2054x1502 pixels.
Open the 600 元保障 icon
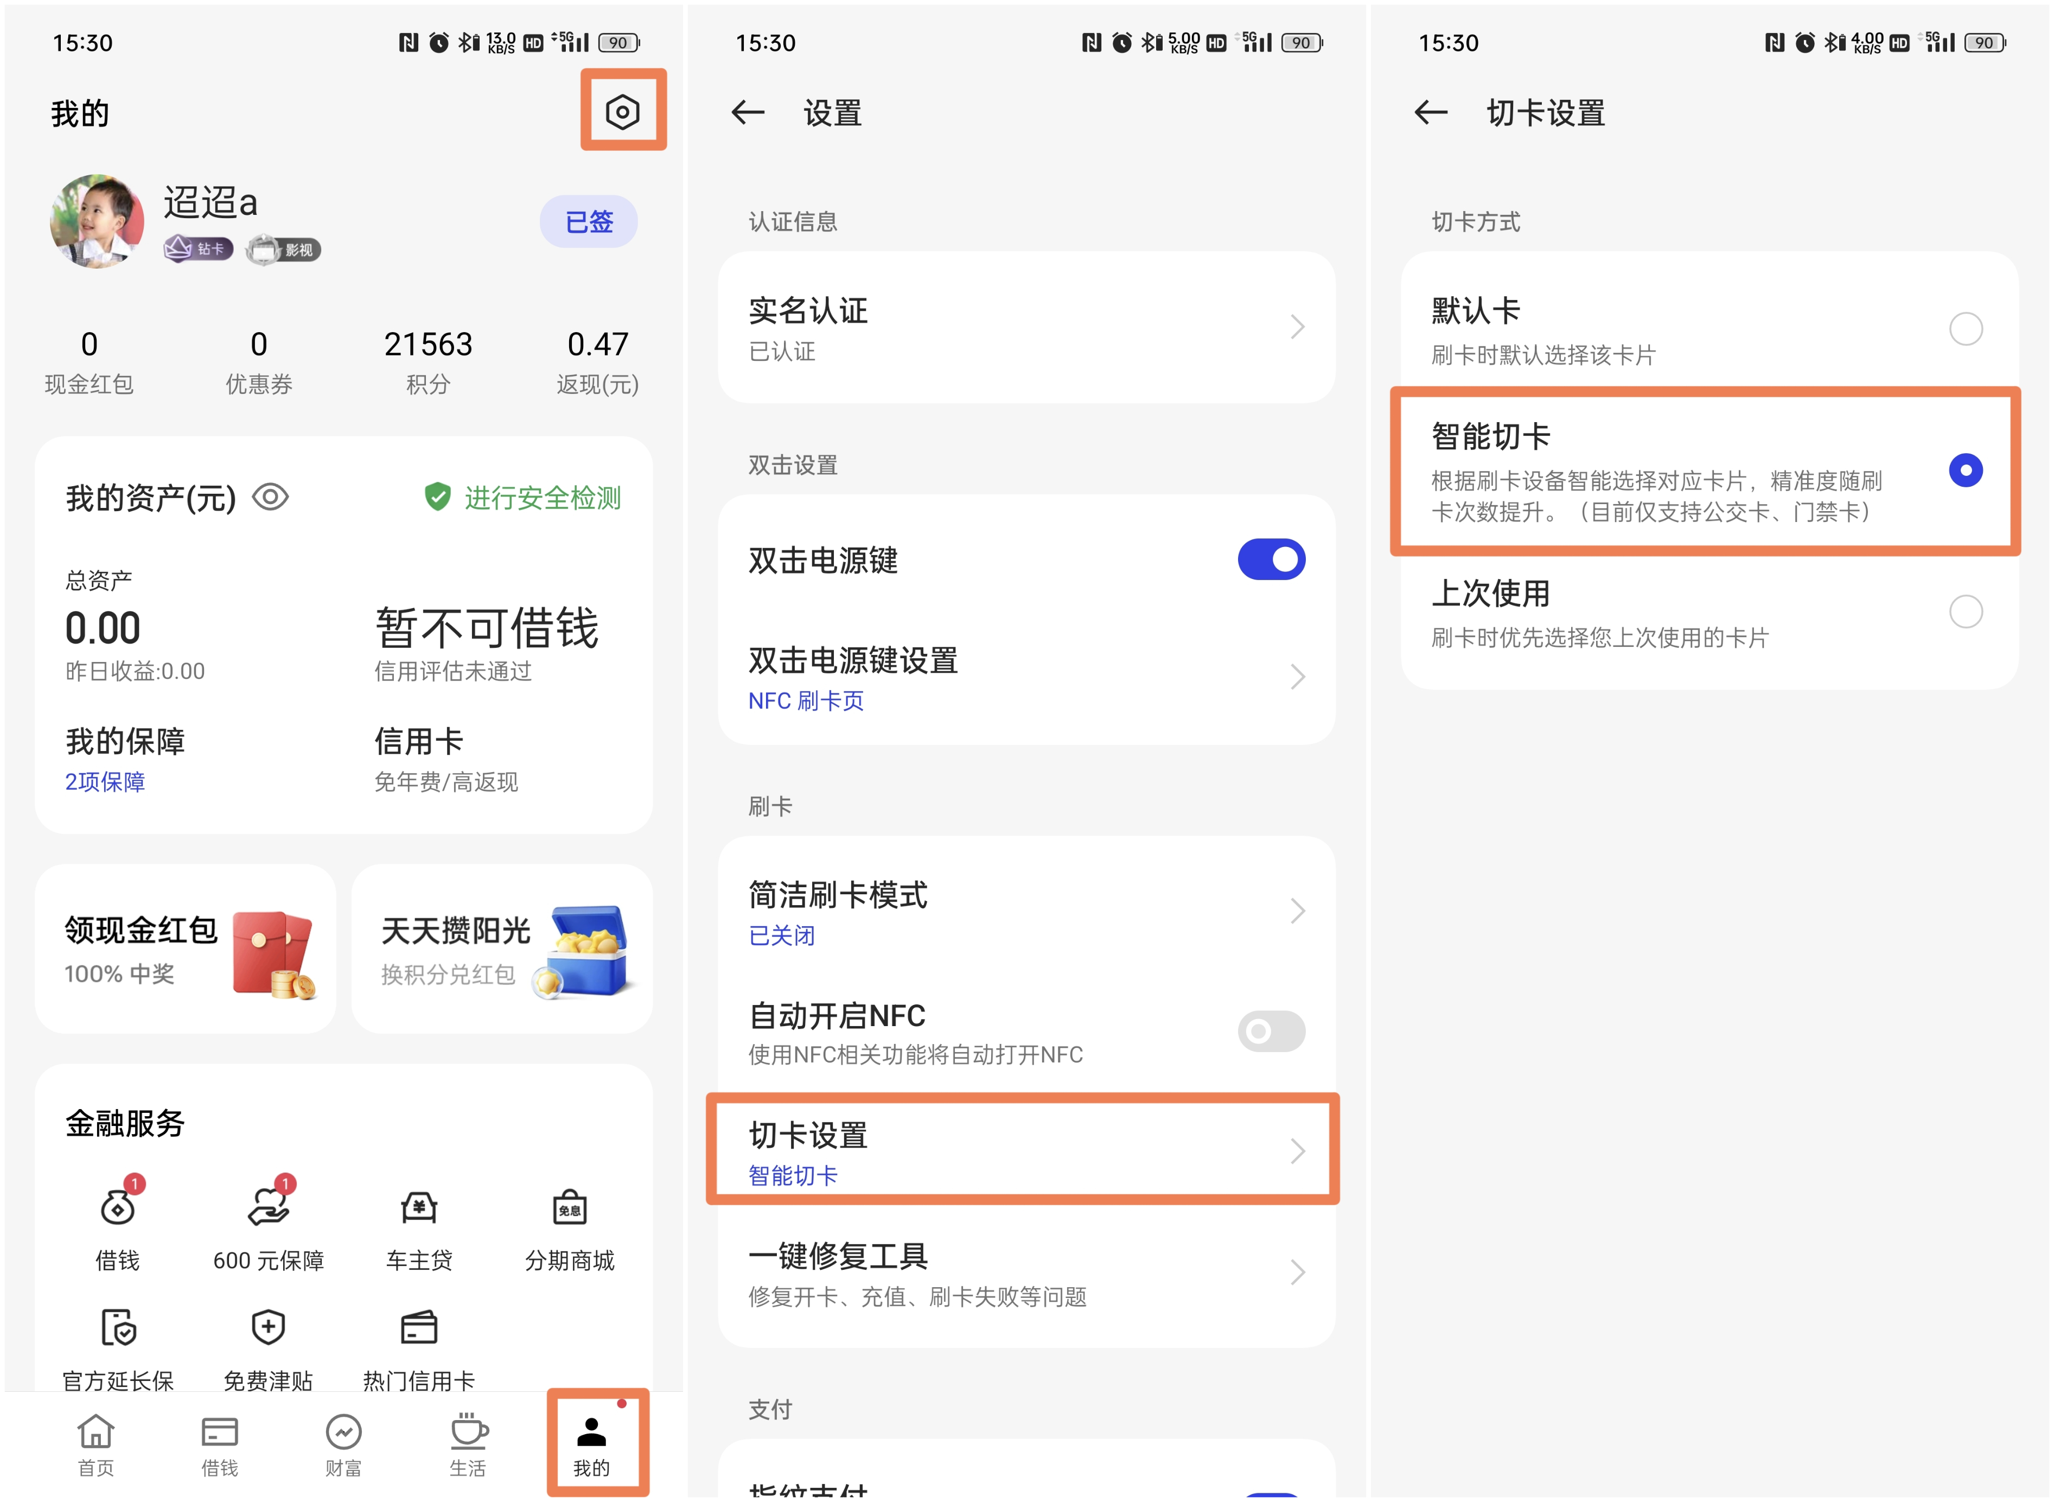pyautogui.click(x=268, y=1207)
